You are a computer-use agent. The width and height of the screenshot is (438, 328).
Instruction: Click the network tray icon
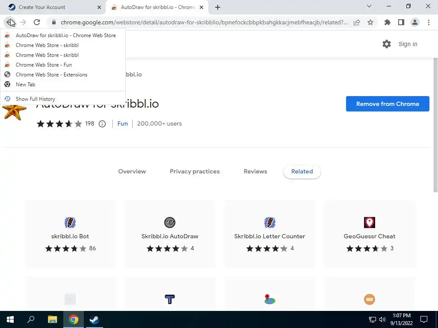(373, 319)
